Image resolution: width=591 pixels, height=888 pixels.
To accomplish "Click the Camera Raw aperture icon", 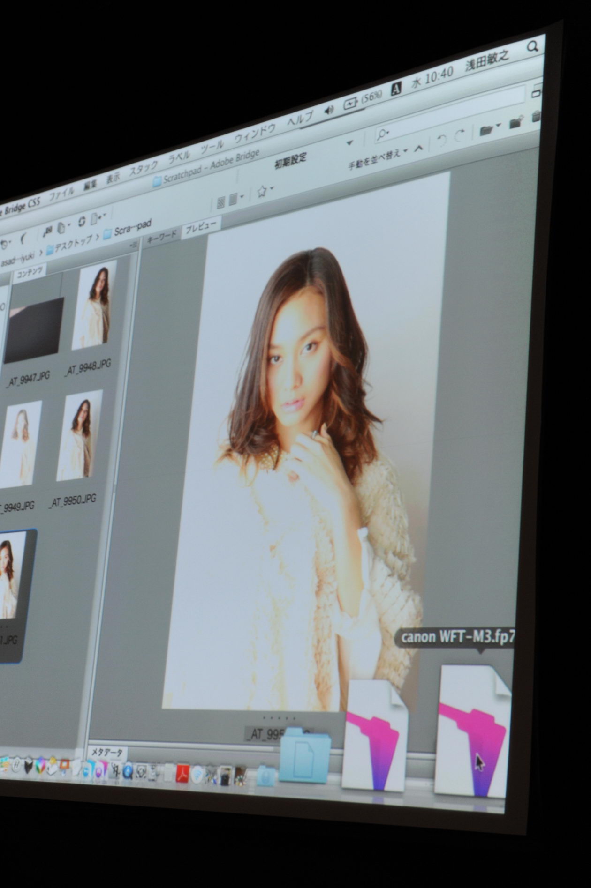I will pos(82,222).
